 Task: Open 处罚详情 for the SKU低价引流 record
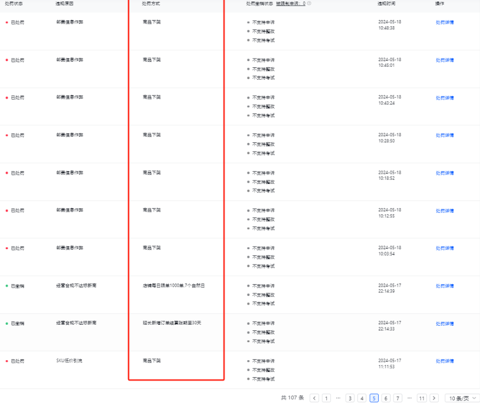[x=445, y=361]
